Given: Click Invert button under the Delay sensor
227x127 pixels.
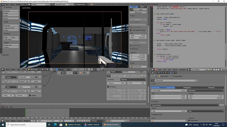Looking at the screenshot, I should (x=36, y=91).
